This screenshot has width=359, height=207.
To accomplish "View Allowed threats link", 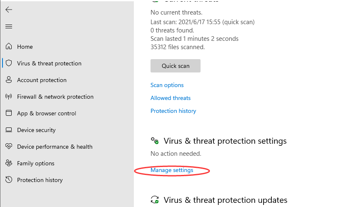I will point(171,98).
